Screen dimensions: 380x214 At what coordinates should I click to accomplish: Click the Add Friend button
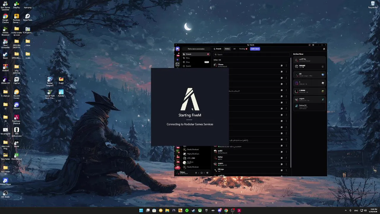point(255,49)
